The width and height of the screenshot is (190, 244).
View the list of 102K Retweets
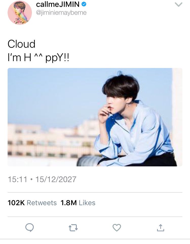(x=32, y=203)
